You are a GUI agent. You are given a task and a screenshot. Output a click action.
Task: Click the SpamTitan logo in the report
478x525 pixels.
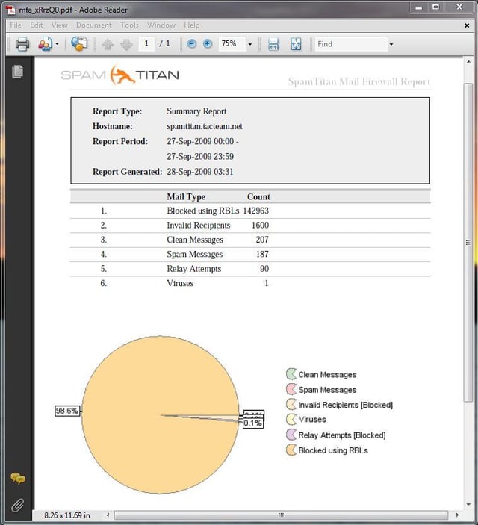point(119,75)
